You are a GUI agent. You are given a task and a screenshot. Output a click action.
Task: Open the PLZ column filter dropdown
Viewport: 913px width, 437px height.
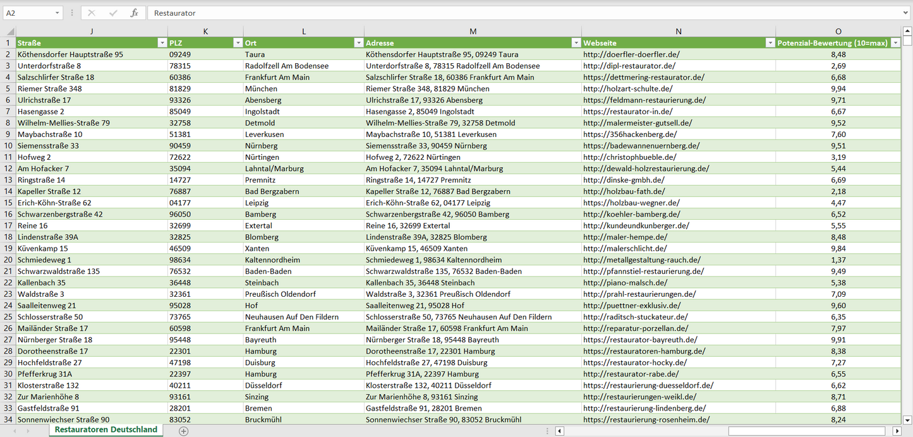(x=238, y=43)
